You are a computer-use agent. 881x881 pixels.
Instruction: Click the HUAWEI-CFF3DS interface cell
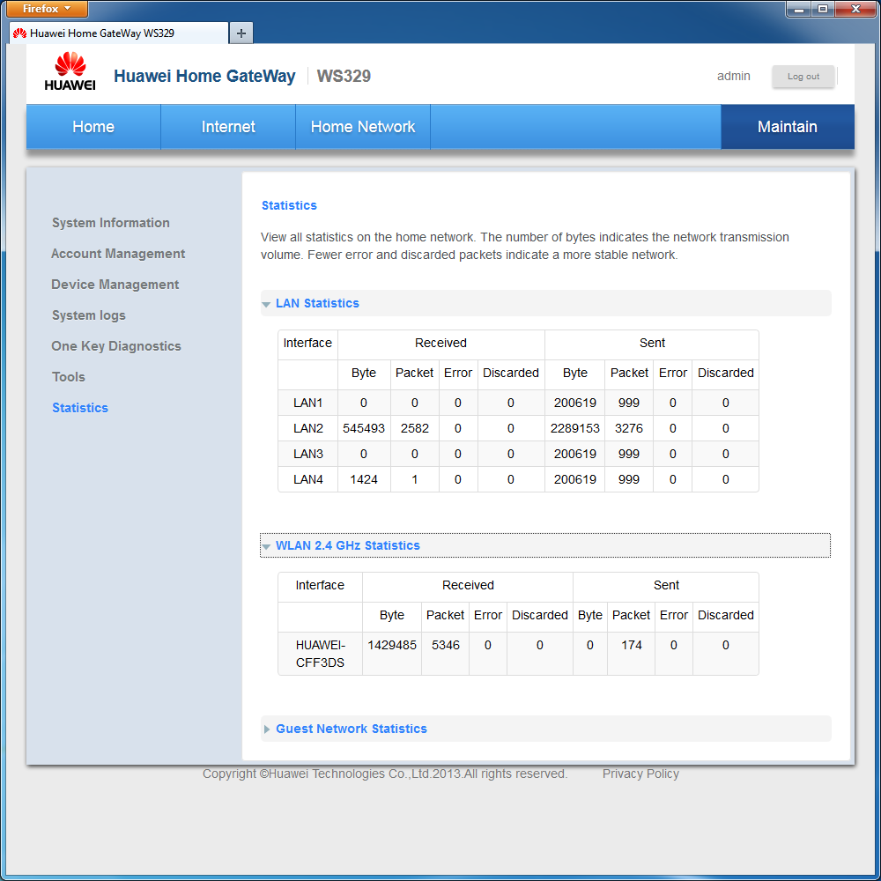coord(321,654)
